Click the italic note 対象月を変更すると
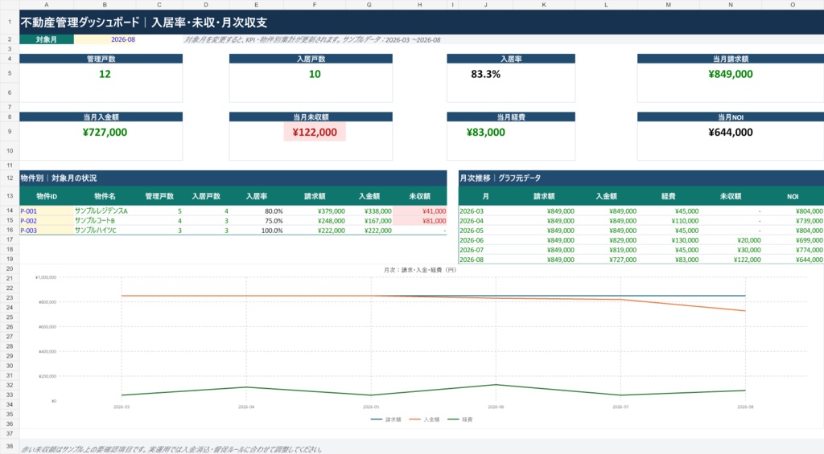 click(x=312, y=39)
